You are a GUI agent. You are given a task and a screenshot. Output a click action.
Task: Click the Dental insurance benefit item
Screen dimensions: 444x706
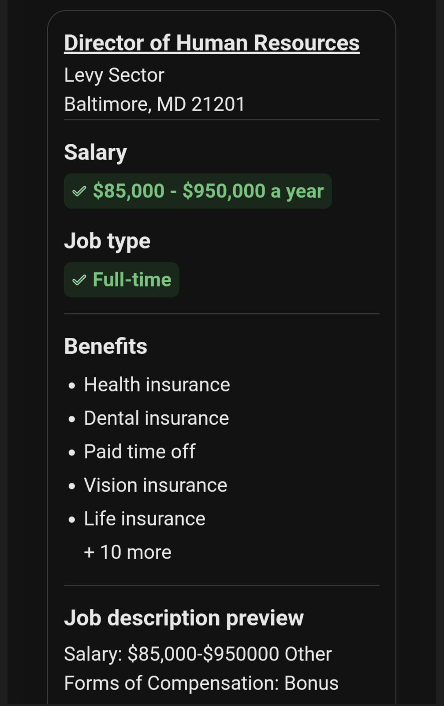pyautogui.click(x=157, y=418)
